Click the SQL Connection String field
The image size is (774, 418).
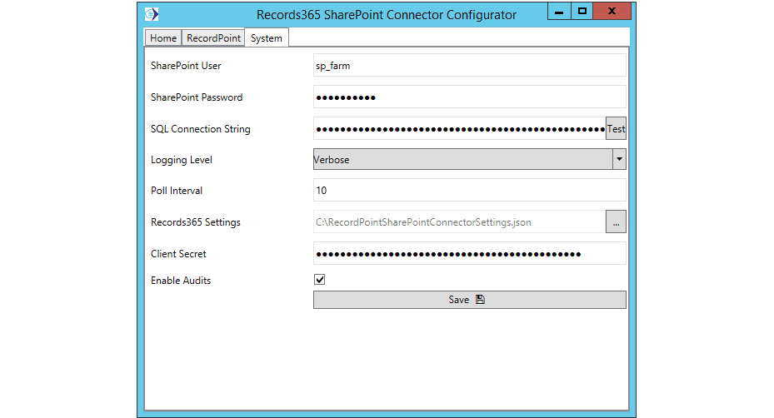[x=460, y=129]
